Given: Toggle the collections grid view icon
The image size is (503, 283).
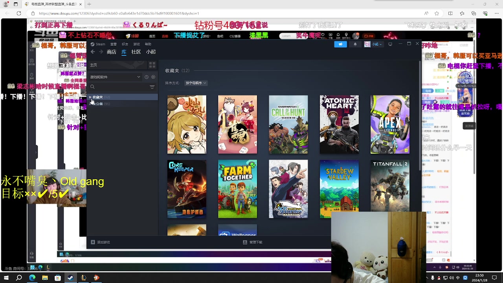Looking at the screenshot, I should [x=152, y=65].
